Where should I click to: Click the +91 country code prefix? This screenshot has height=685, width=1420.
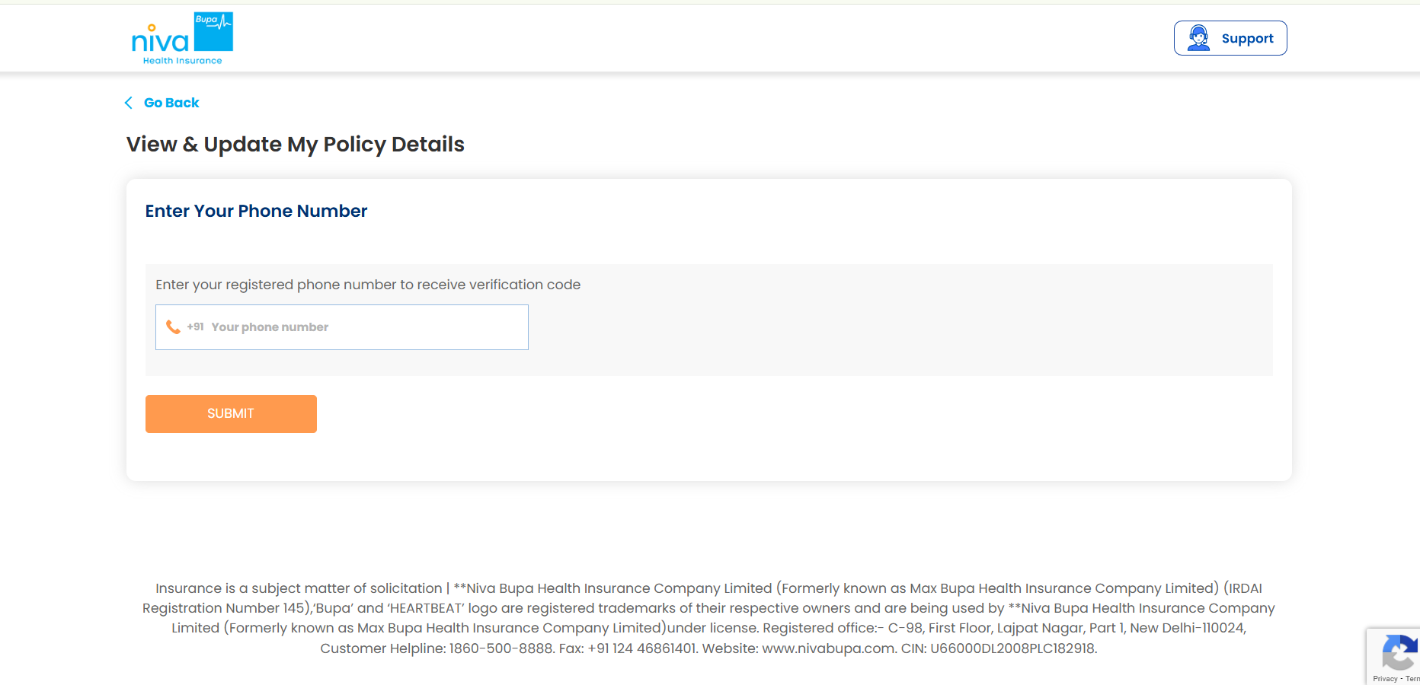(x=194, y=327)
